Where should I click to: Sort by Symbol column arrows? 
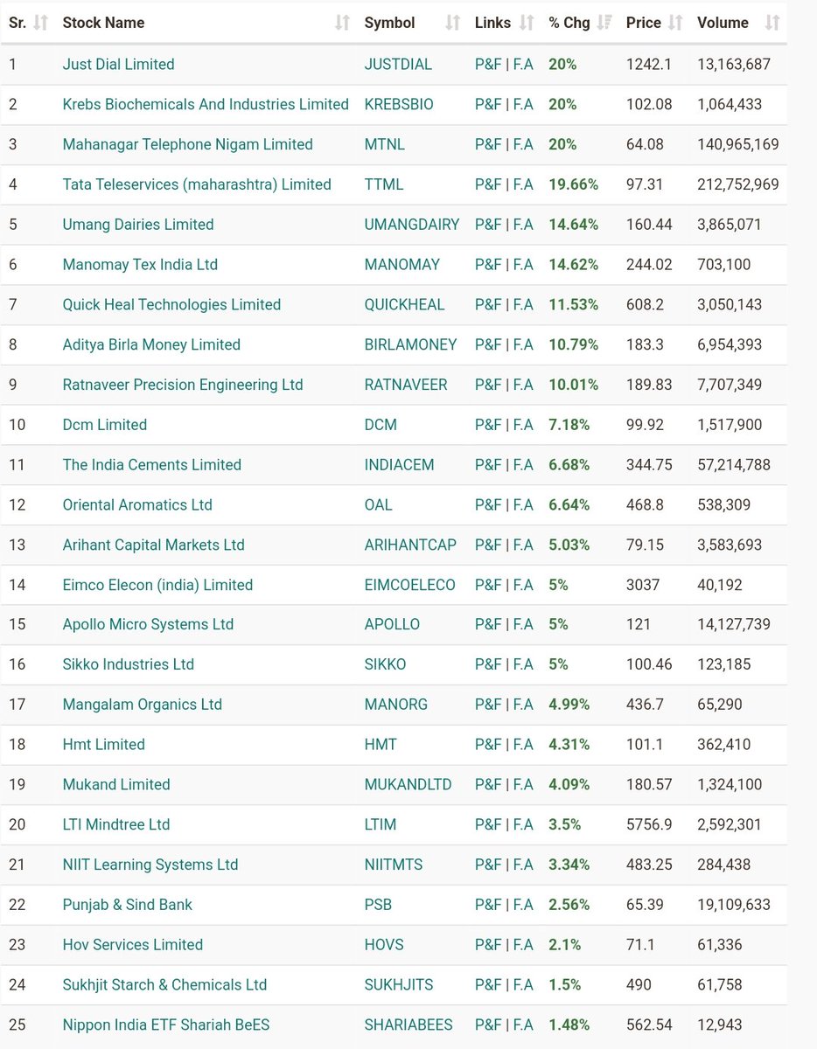[452, 23]
